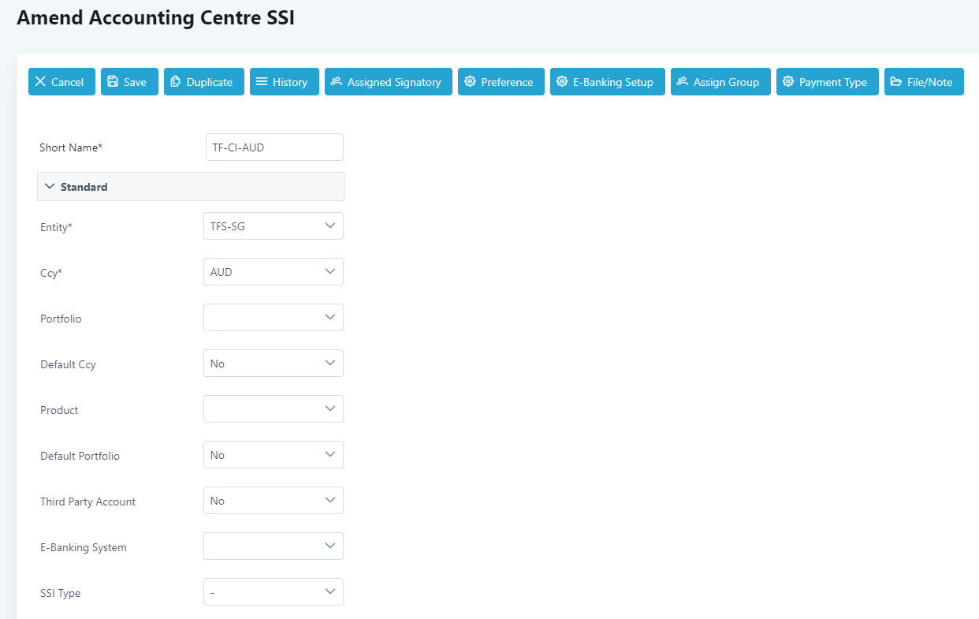This screenshot has height=619, width=979.
Task: Open the Default Portfolio dropdown
Action: (273, 455)
